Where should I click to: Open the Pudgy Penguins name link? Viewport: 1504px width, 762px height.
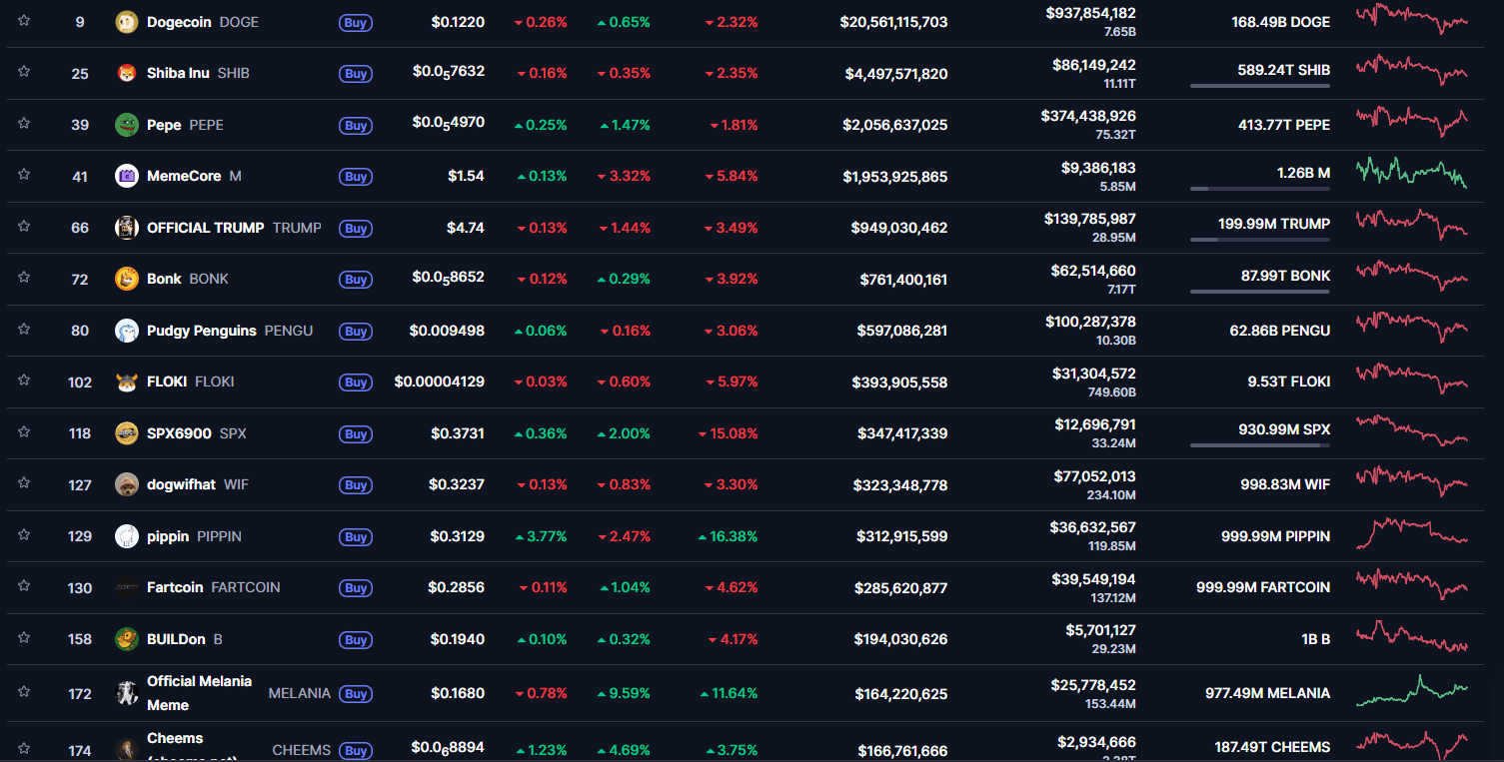[202, 331]
